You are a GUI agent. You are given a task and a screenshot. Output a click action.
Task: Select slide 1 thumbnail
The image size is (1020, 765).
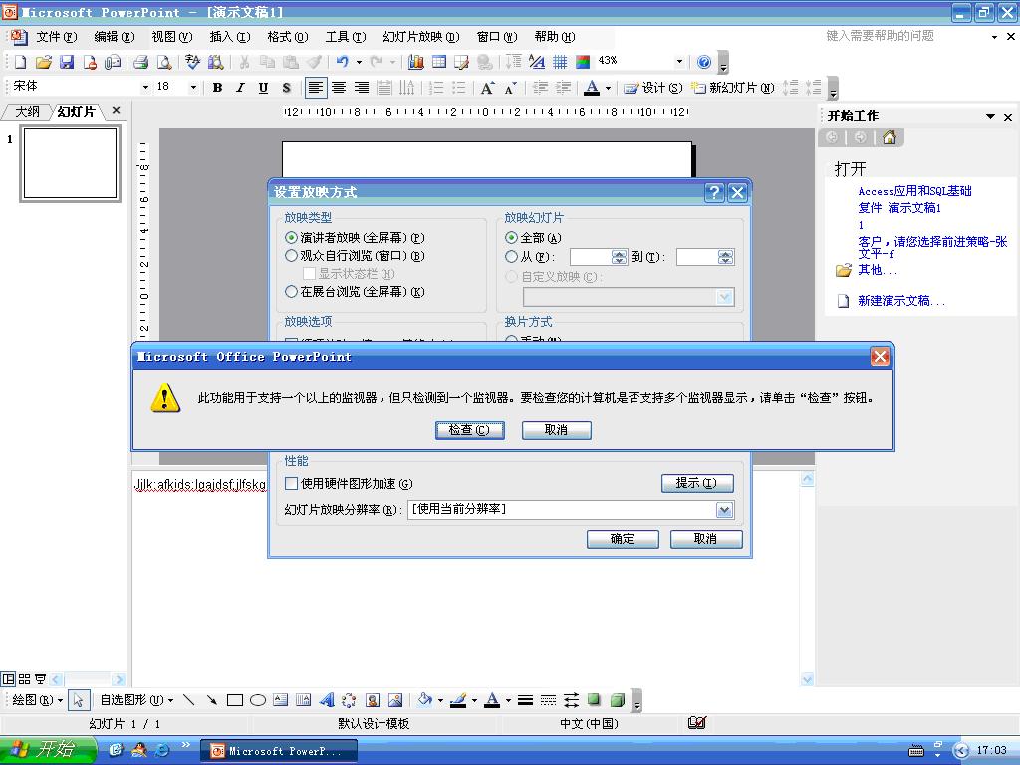(71, 163)
